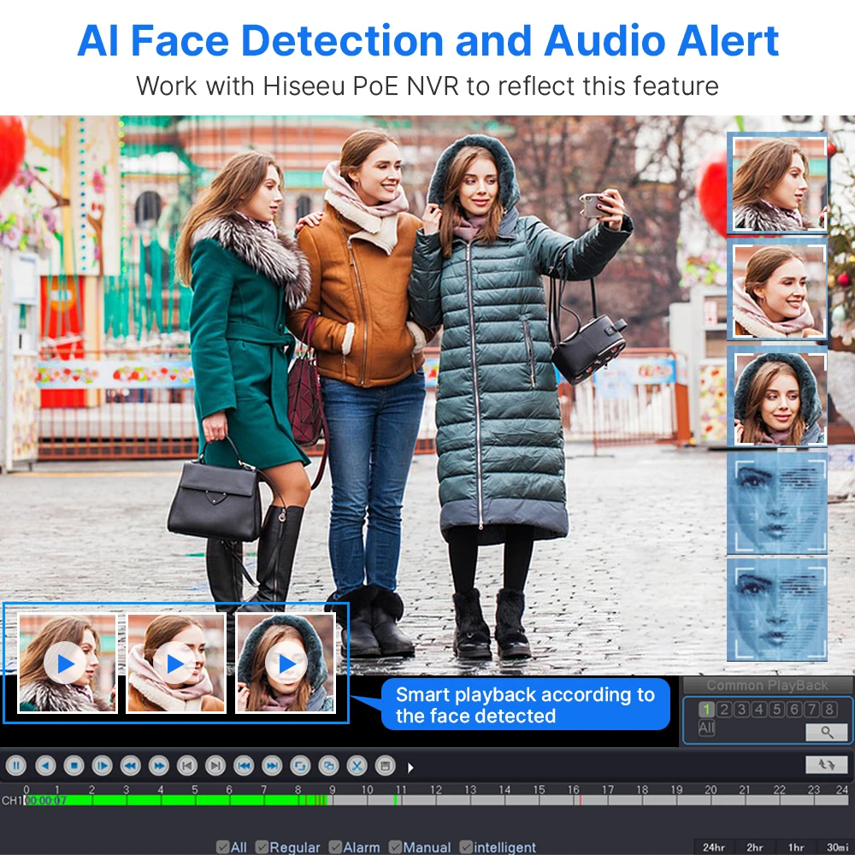
Task: Select channel 2 in channel list
Action: click(723, 709)
